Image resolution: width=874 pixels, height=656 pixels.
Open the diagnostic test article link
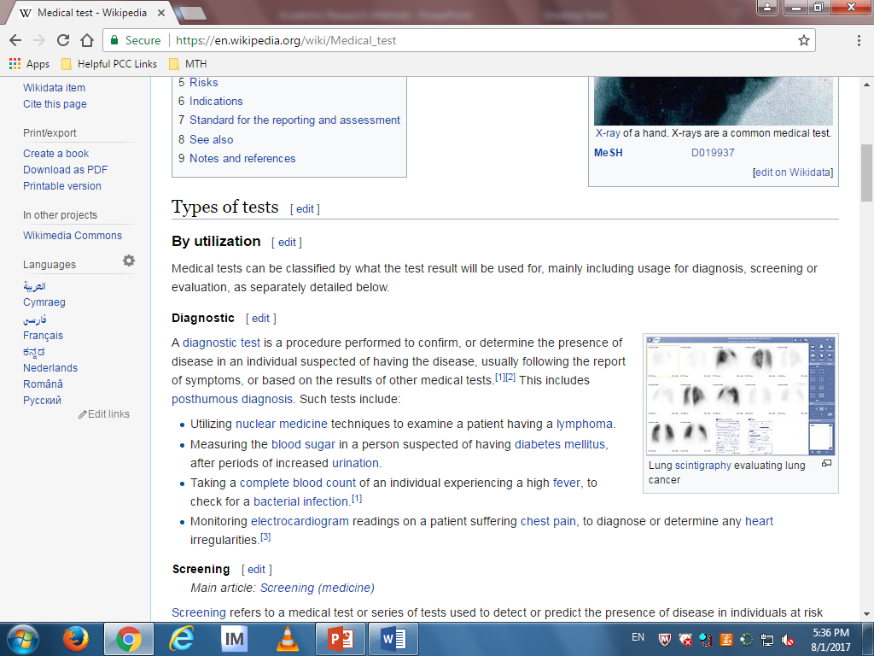pyautogui.click(x=221, y=343)
